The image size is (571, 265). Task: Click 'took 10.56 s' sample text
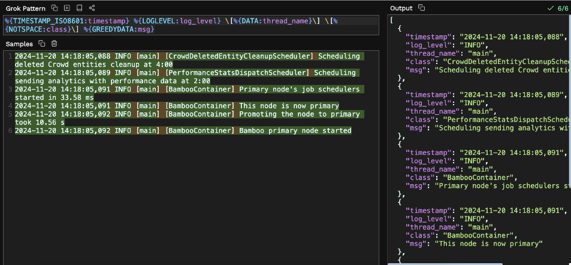tap(40, 123)
